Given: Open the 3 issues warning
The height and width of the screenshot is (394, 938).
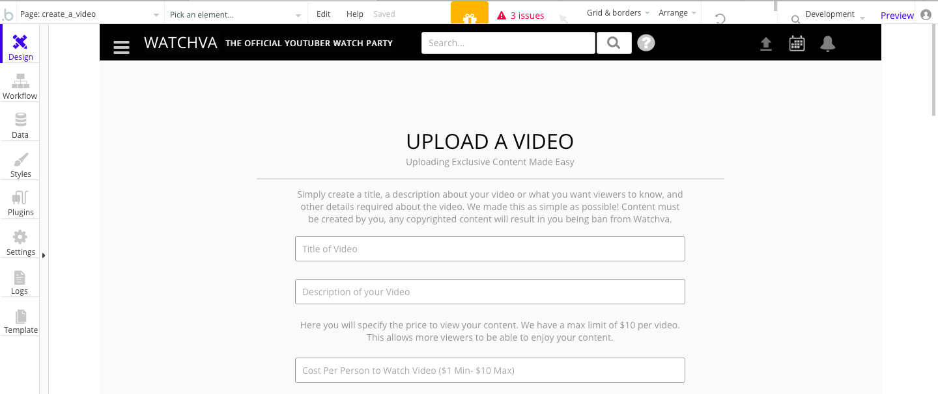Looking at the screenshot, I should tap(521, 16).
